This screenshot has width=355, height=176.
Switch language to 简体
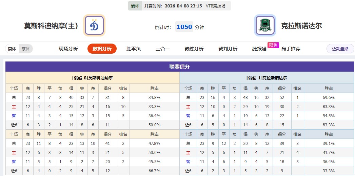12,49
